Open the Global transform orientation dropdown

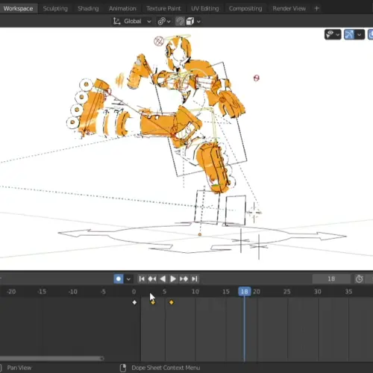pyautogui.click(x=132, y=22)
